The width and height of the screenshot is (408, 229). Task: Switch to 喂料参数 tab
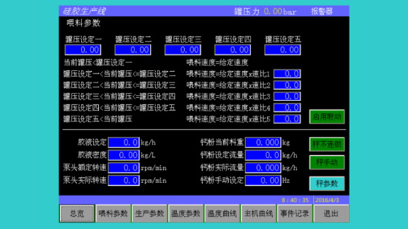click(x=113, y=214)
